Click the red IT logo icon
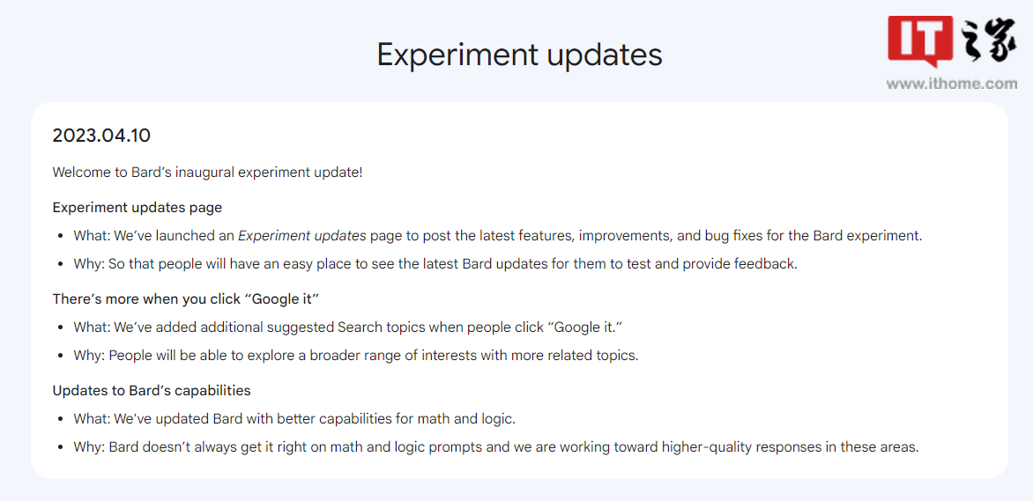The width and height of the screenshot is (1033, 501). [919, 41]
